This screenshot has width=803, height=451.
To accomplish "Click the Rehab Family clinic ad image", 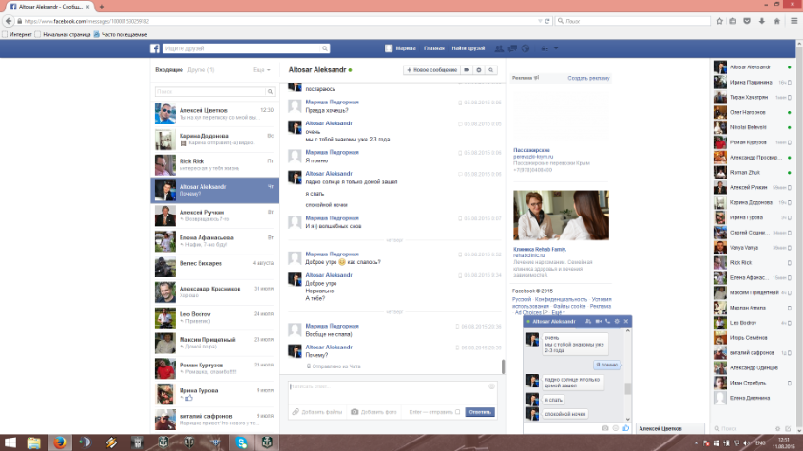I will [x=561, y=215].
